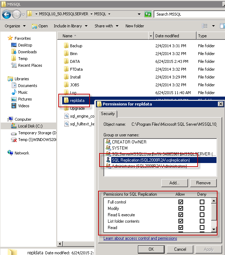Check Deny for List folder contents

click(x=202, y=221)
